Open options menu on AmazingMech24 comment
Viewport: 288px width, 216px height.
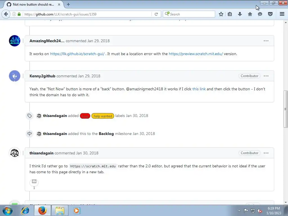266,41
